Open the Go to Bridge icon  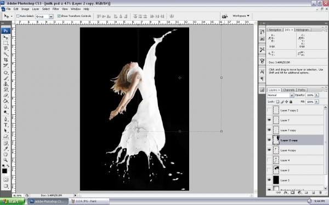(x=225, y=16)
